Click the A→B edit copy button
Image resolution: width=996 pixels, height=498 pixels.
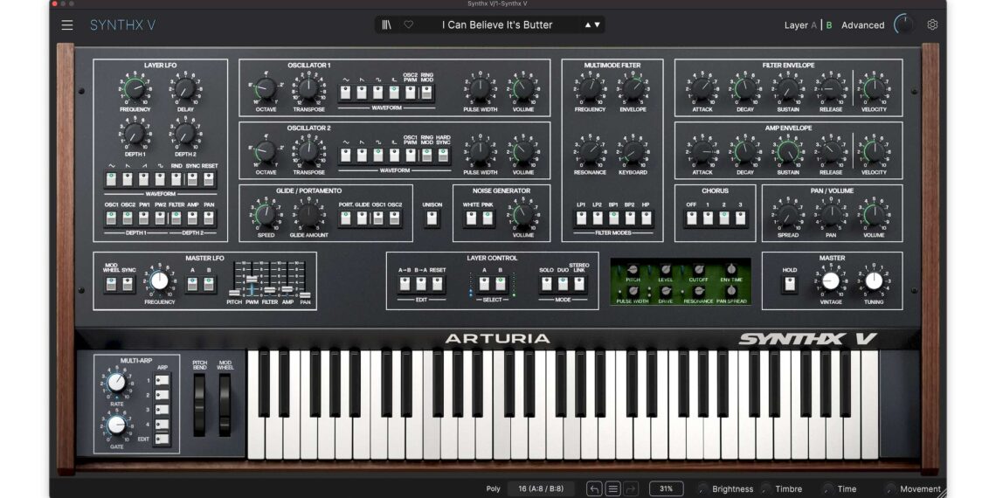point(405,283)
